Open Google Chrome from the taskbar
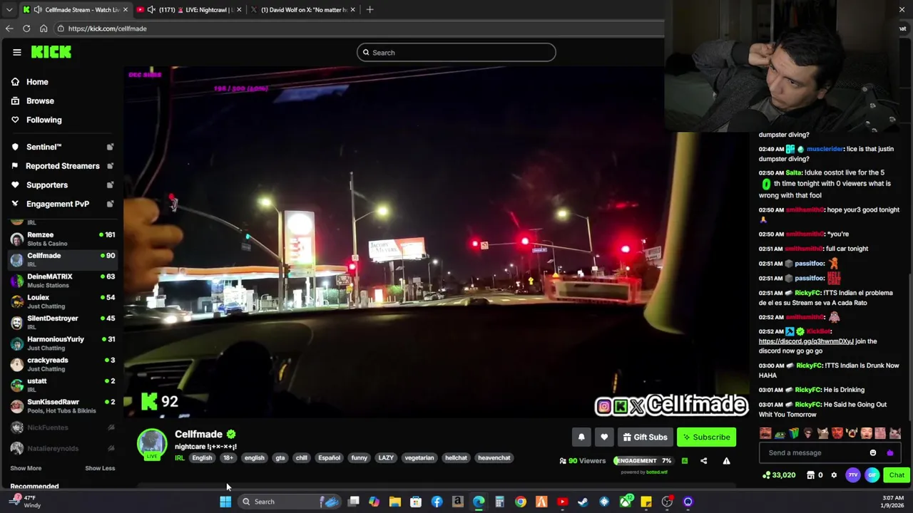 521,502
